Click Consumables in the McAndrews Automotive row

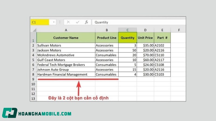point(107,55)
